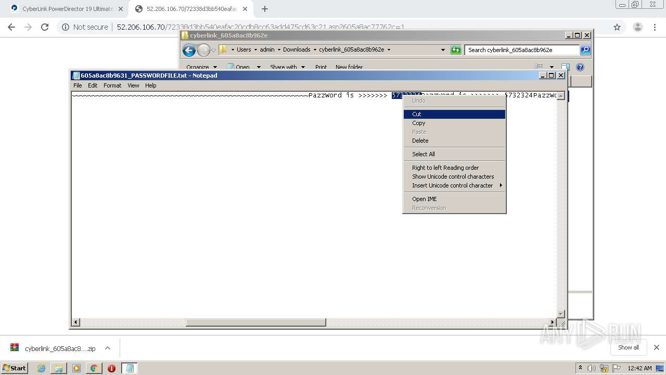Click Explorer view options dropdown arrow
The width and height of the screenshot is (666, 375).
point(552,67)
